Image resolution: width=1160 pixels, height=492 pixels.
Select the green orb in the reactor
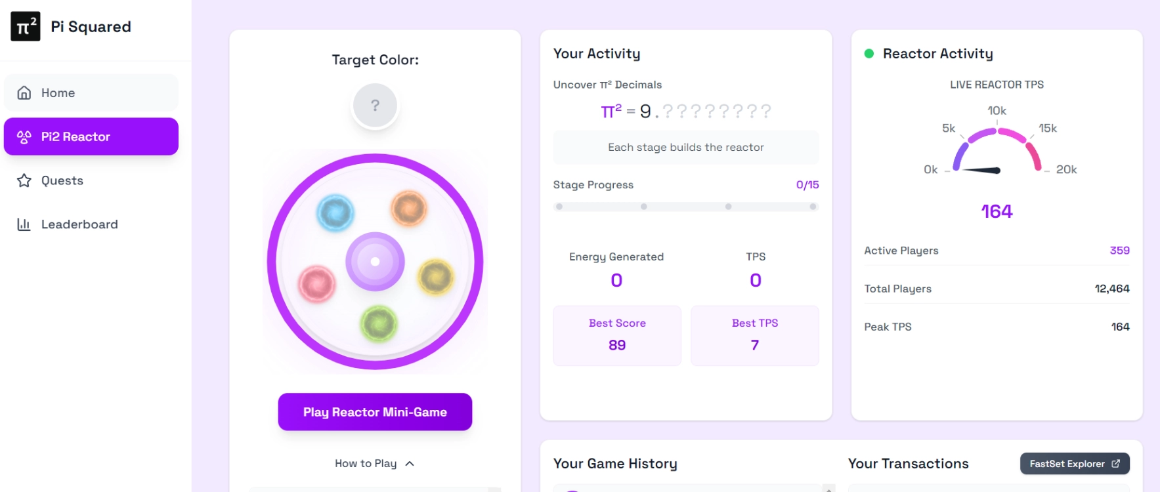coord(379,323)
